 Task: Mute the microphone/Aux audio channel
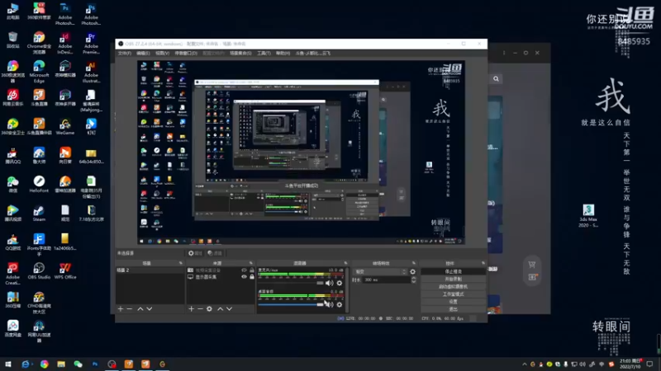[x=329, y=283]
